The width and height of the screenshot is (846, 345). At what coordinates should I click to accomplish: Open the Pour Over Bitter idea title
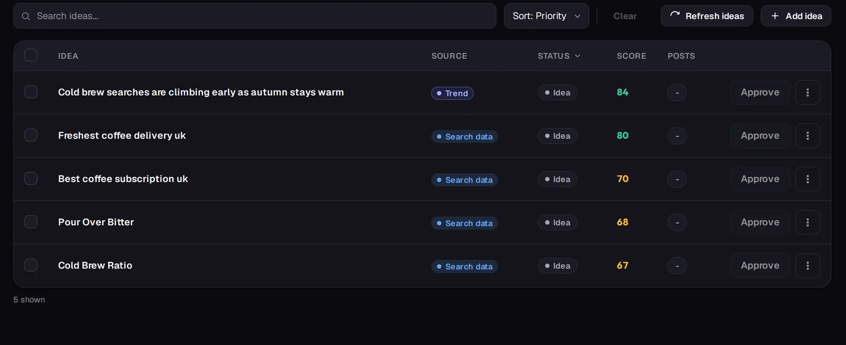pyautogui.click(x=96, y=223)
